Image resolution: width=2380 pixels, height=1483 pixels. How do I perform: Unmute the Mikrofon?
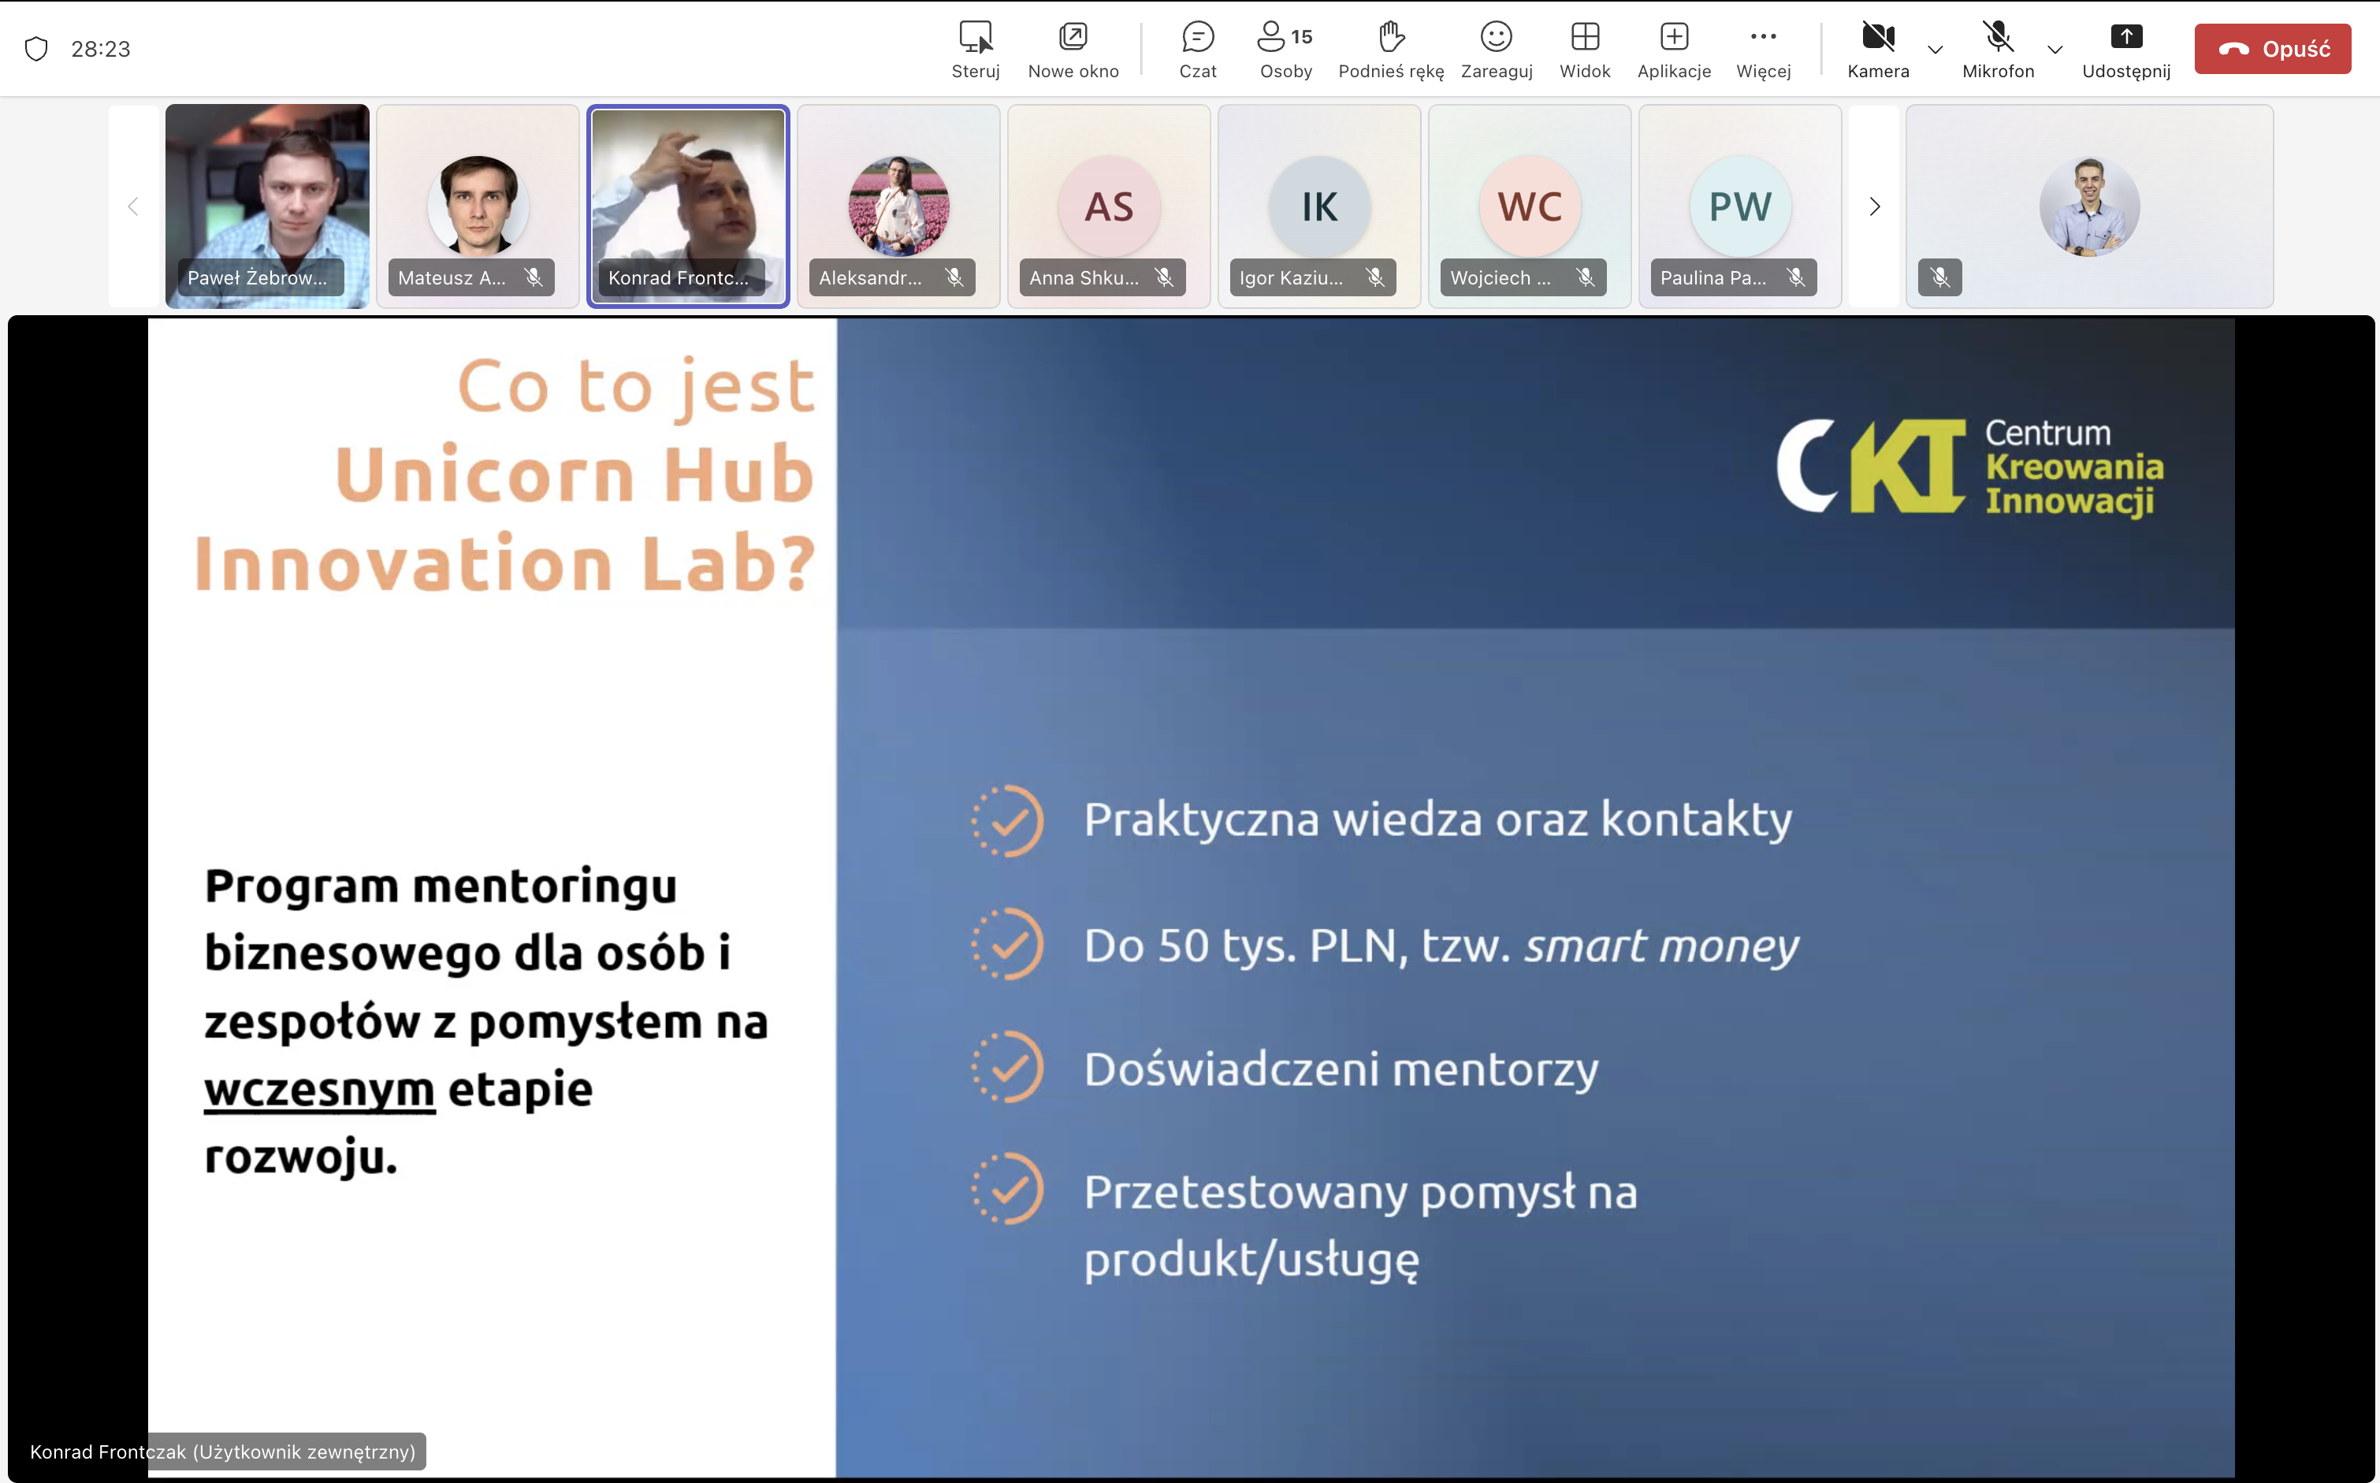[1998, 49]
